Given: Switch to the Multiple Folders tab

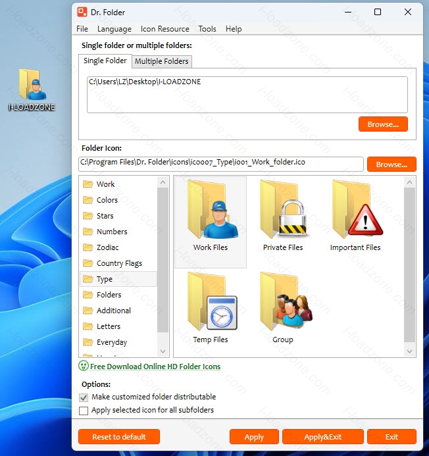Looking at the screenshot, I should [162, 61].
